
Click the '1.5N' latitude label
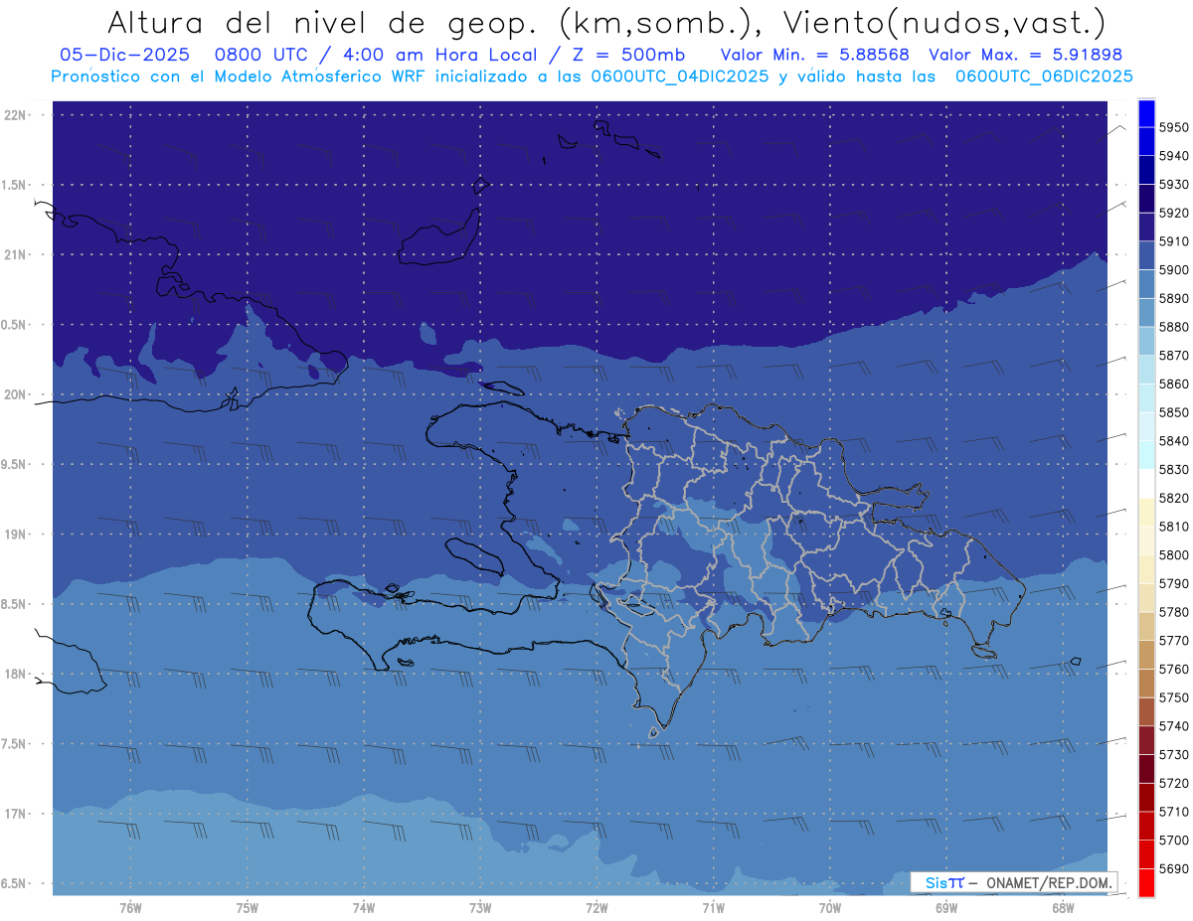coord(15,185)
